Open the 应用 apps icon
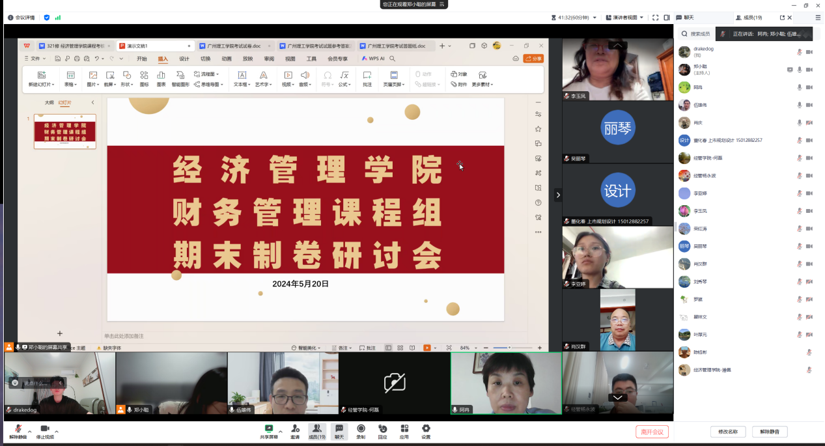This screenshot has height=446, width=825. 404,428
